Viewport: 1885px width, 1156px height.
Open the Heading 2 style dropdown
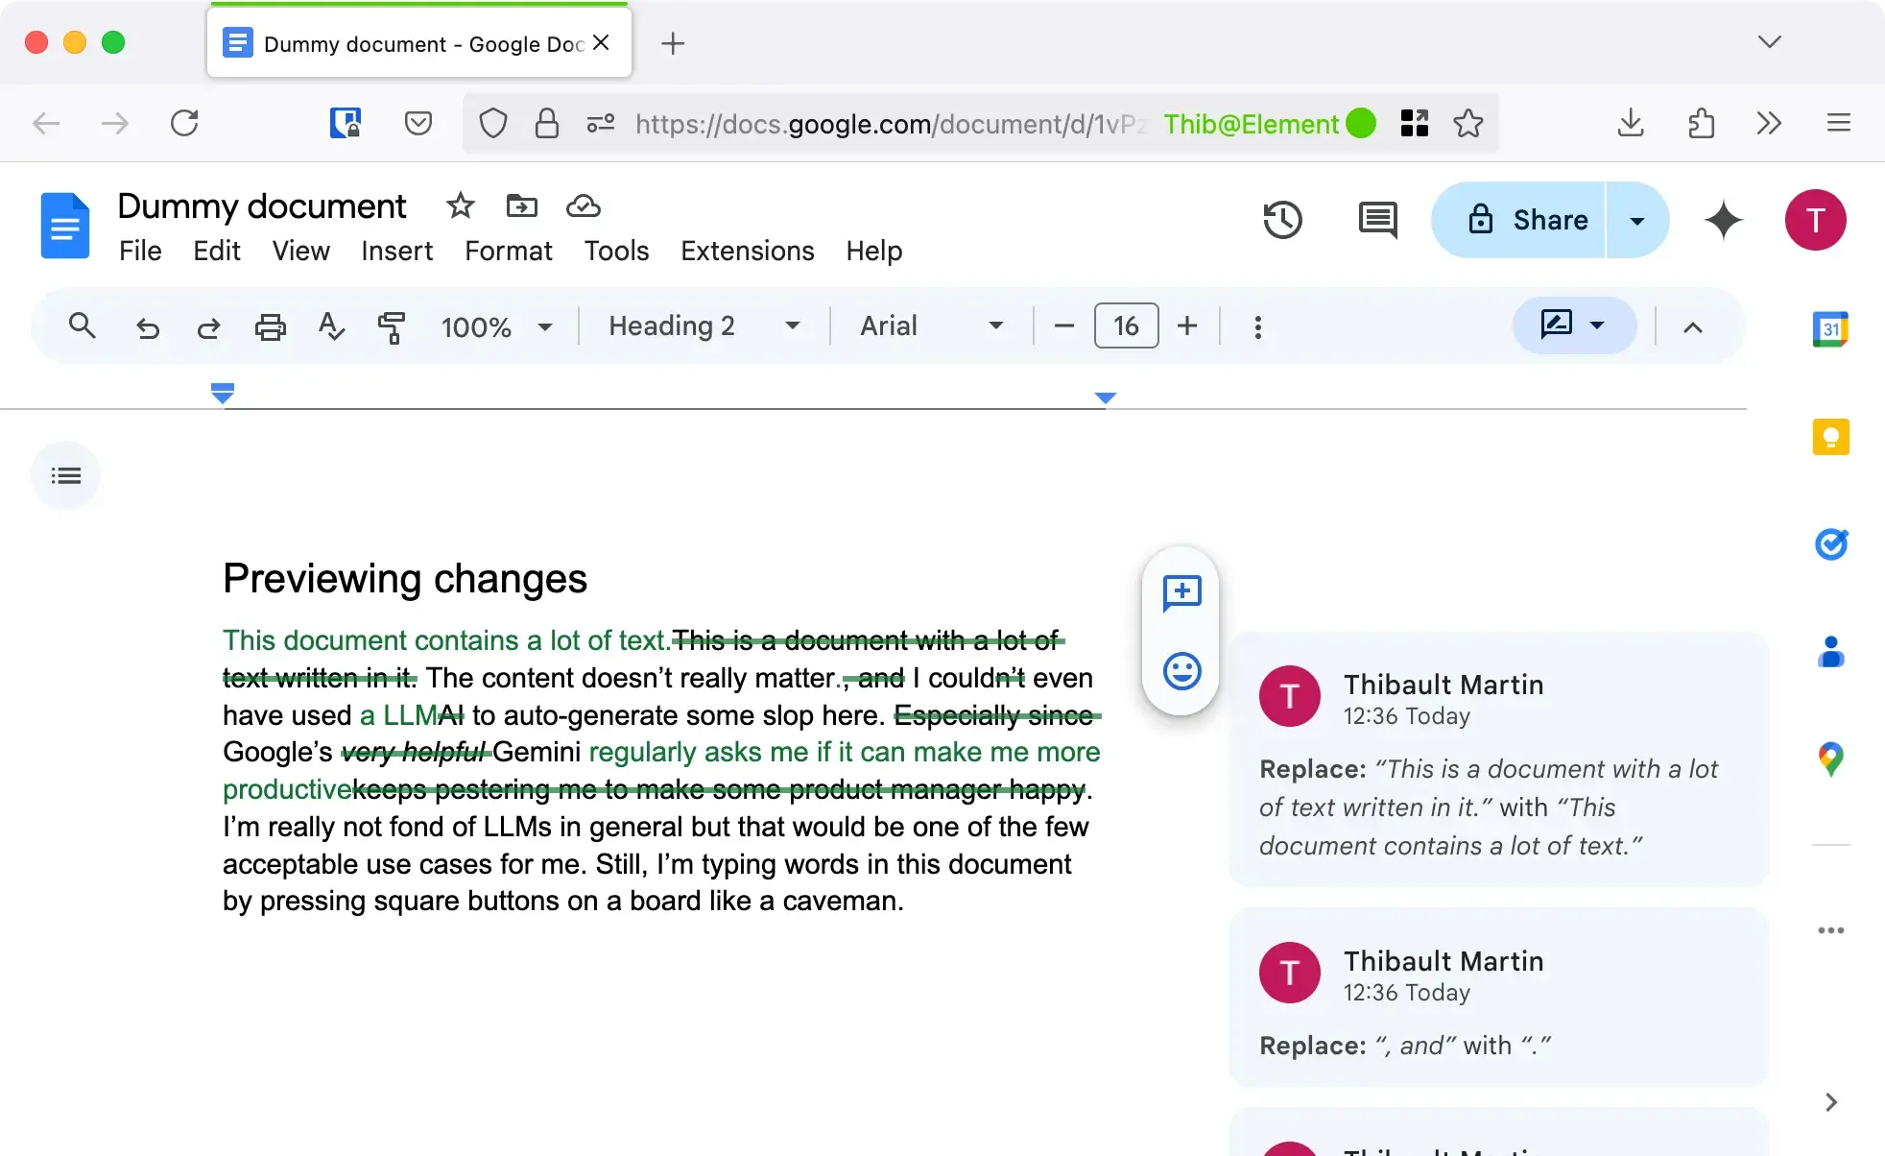click(x=793, y=325)
